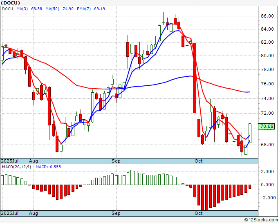
Task: Click the 68.58 MA(3) value
Action: tap(36, 9)
